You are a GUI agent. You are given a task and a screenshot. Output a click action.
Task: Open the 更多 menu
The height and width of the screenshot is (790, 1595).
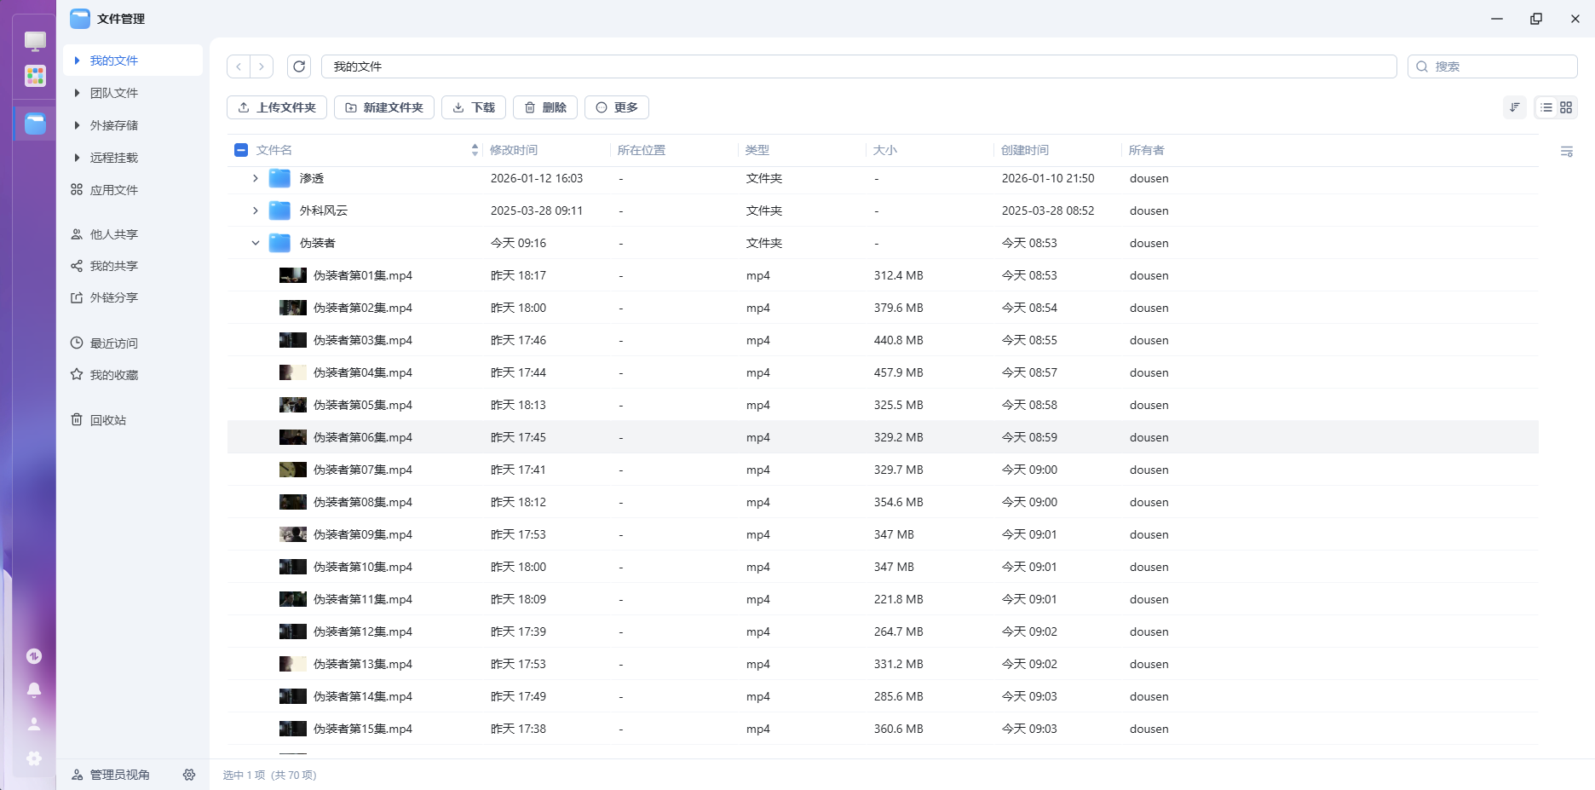pos(616,107)
